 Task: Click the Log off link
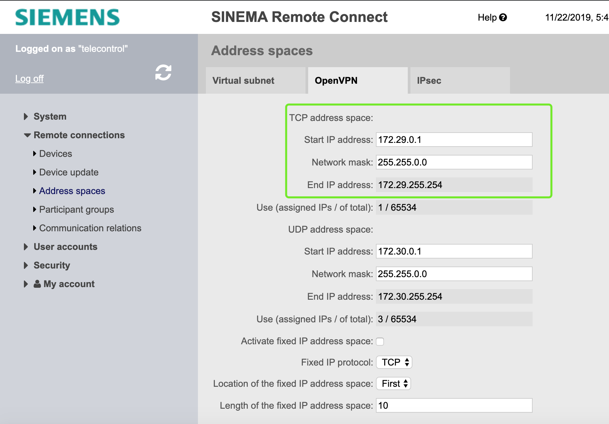[x=29, y=78]
